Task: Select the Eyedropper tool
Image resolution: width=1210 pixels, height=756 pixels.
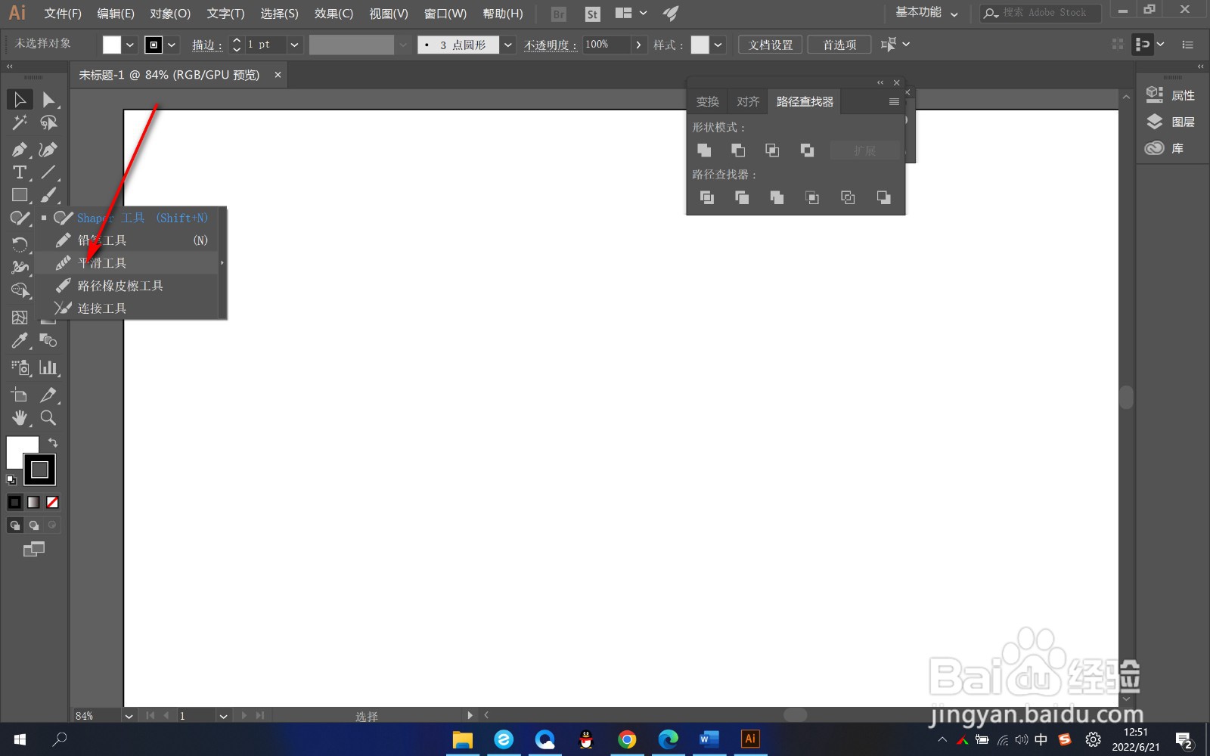Action: (x=20, y=341)
